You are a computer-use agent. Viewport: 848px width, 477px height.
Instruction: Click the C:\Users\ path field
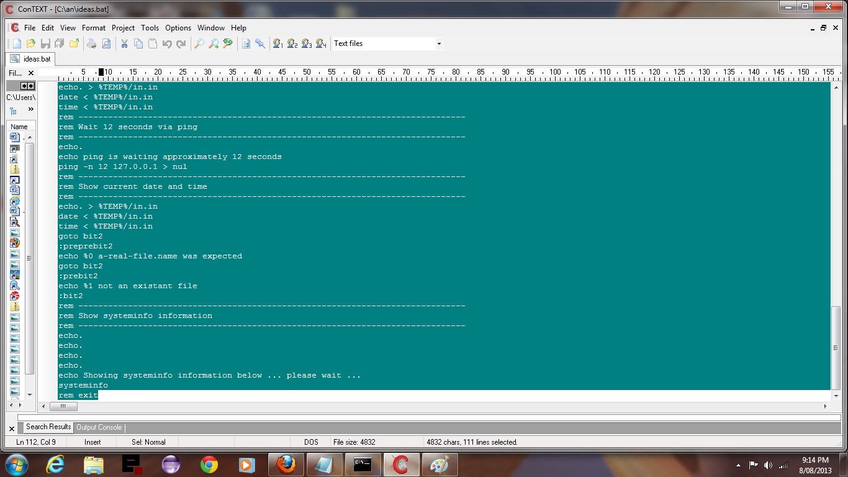[x=21, y=98]
